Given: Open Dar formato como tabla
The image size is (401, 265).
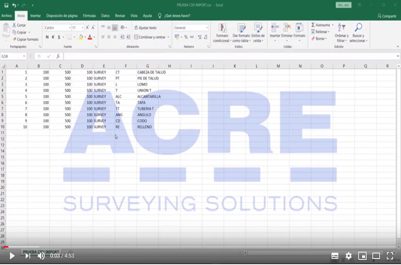Looking at the screenshot, I should (x=241, y=33).
